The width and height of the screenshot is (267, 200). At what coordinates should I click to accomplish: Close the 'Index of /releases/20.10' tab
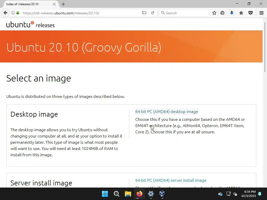(x=54, y=4)
